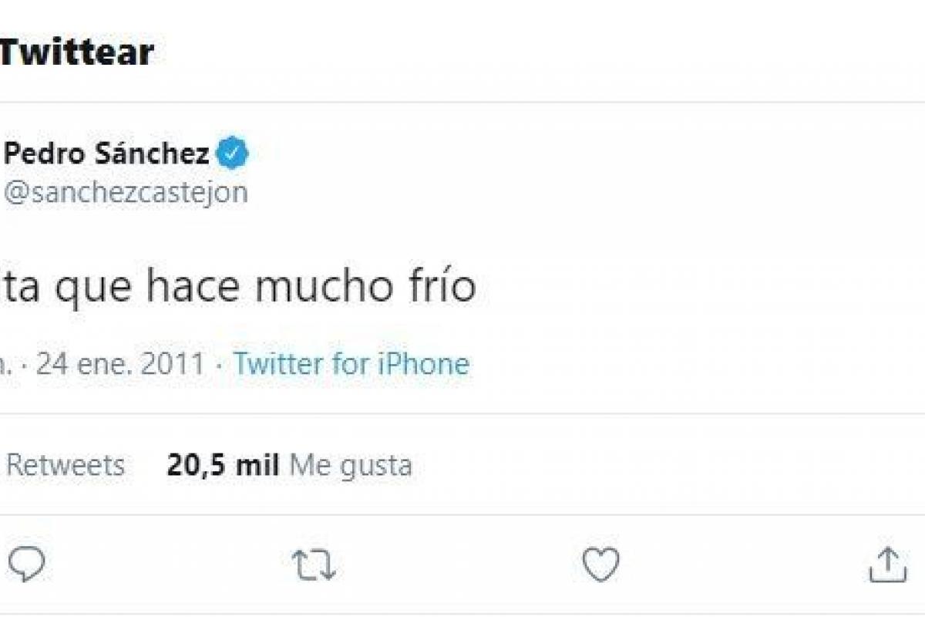Like the tweet with the heart icon
Image resolution: width=925 pixels, height=617 pixels.
600,565
